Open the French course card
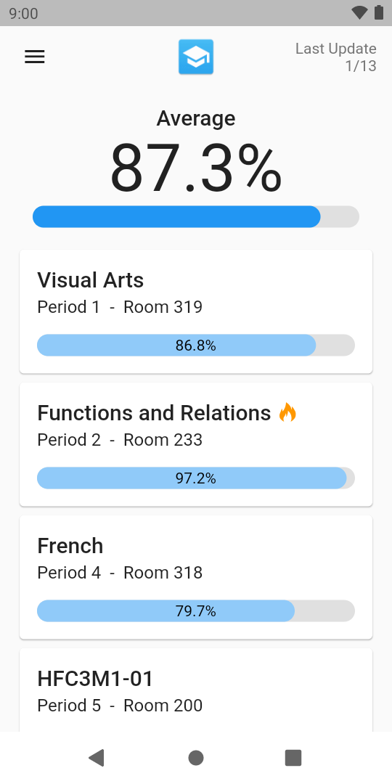The image size is (392, 784). pyautogui.click(x=196, y=578)
